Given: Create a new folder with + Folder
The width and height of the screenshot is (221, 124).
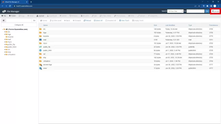Looking at the screenshot, I should coord(12,16).
